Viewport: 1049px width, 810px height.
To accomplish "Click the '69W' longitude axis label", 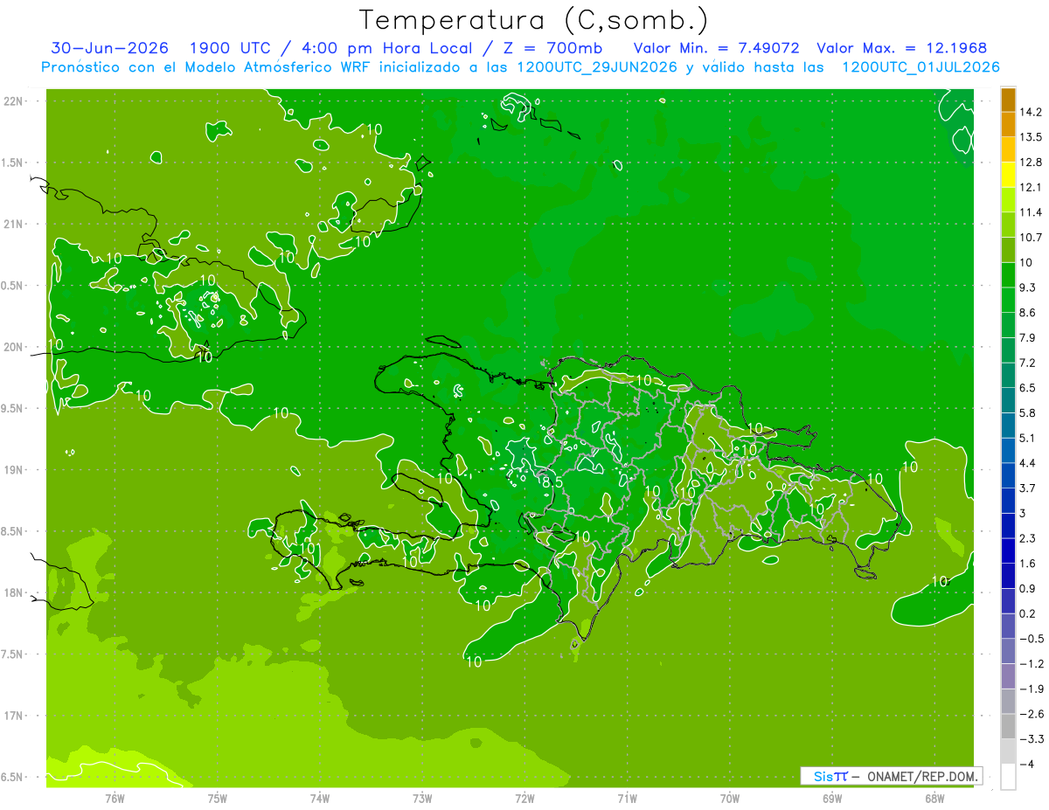I will 831,798.
